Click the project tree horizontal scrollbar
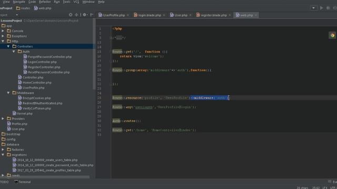337x189 pixels. click(x=45, y=177)
